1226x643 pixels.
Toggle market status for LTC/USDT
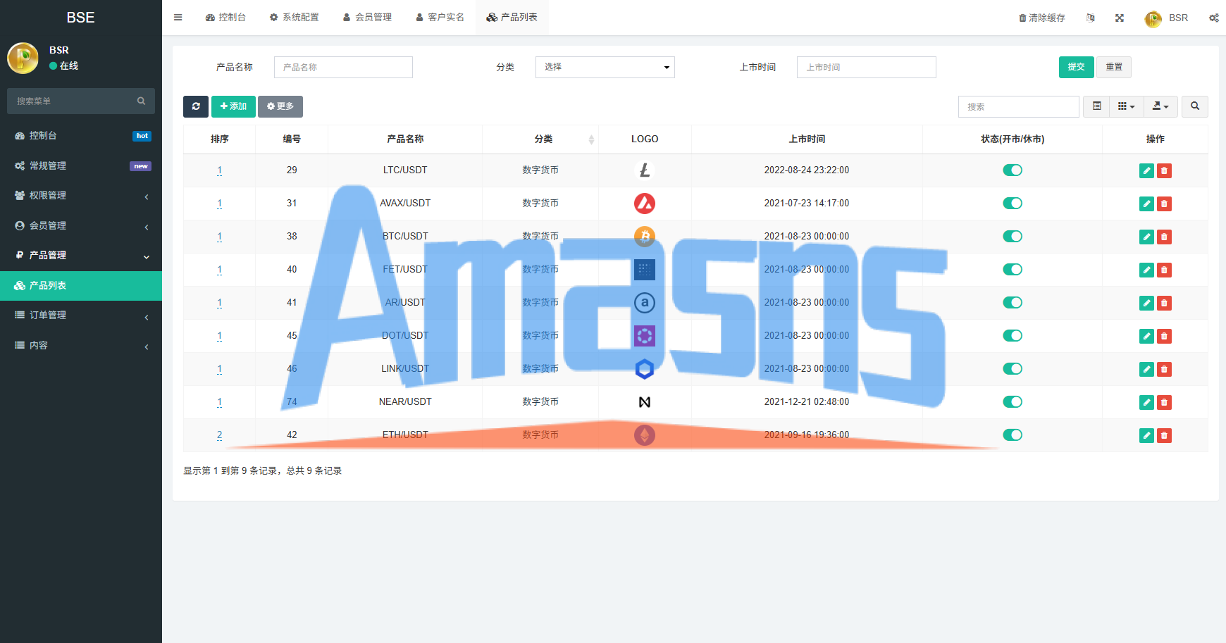coord(1013,170)
